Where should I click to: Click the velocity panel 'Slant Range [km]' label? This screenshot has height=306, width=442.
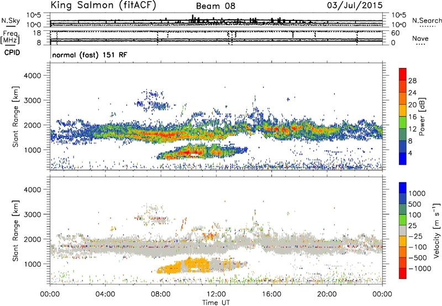point(15,230)
